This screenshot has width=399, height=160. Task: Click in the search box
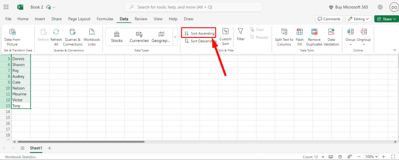tap(193, 7)
